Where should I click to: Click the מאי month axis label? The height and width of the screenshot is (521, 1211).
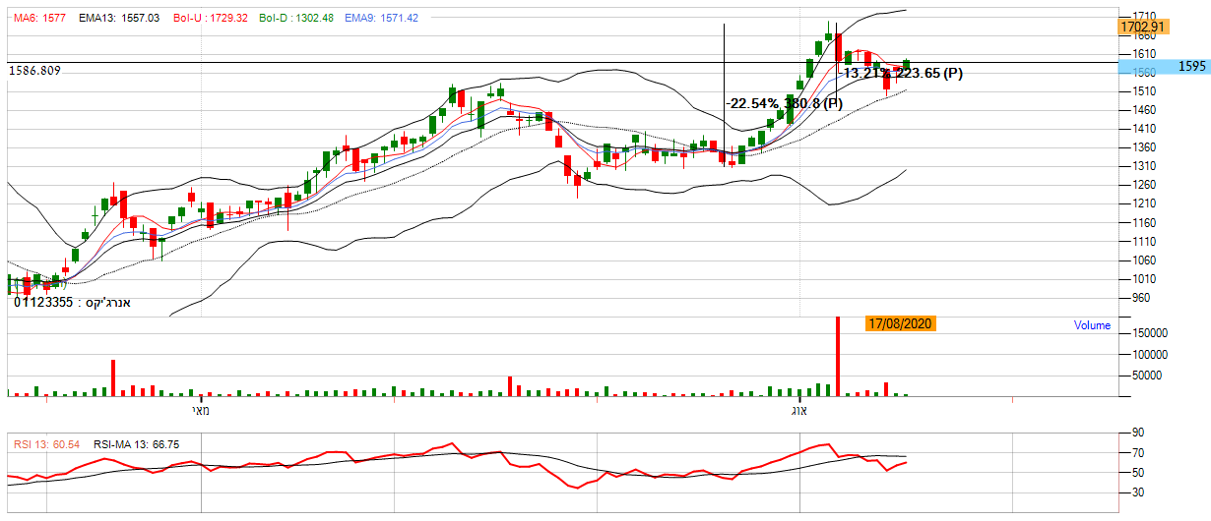click(200, 409)
